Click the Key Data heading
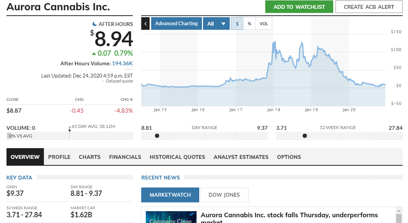 pyautogui.click(x=19, y=178)
